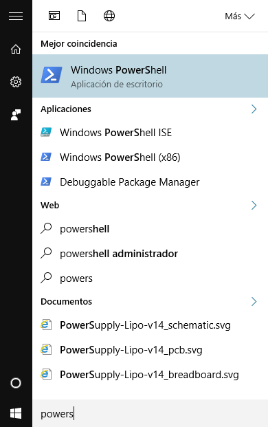Click the Windows Start logo
268x427 pixels.
tap(16, 413)
